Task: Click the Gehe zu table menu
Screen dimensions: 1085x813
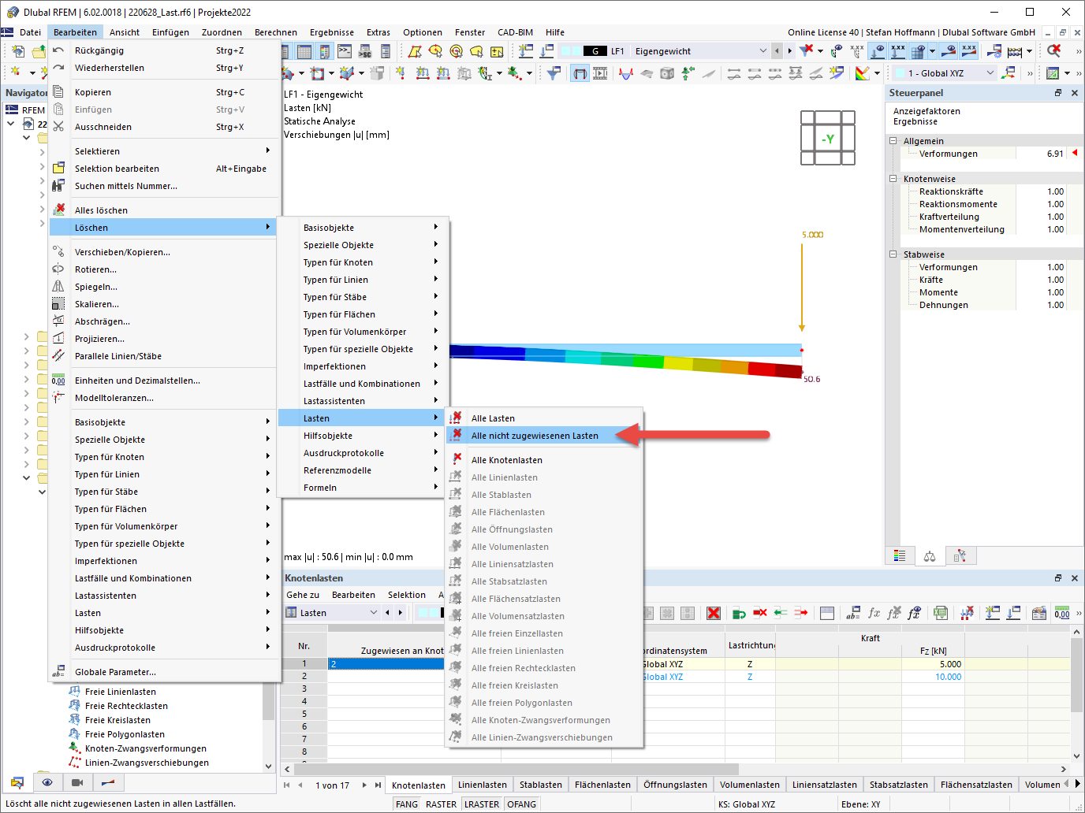Action: (x=303, y=595)
